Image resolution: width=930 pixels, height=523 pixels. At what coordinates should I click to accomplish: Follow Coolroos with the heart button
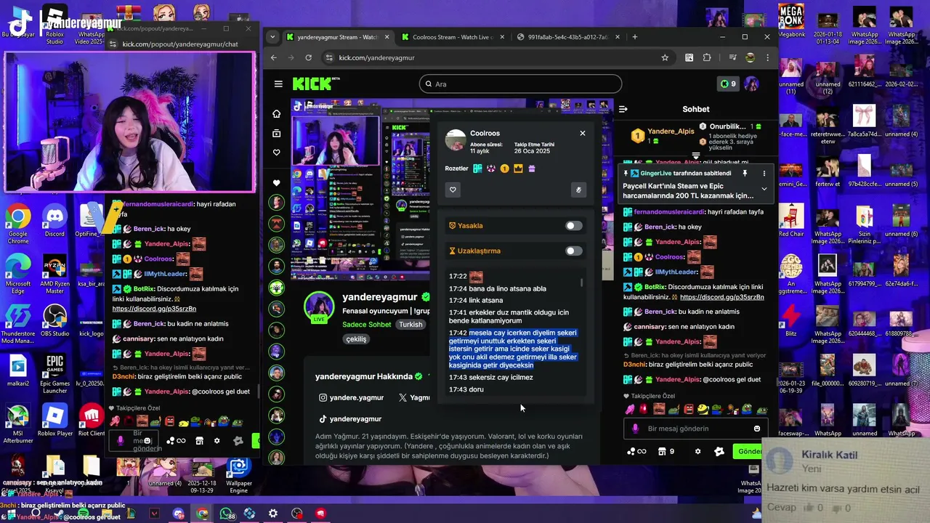453,190
